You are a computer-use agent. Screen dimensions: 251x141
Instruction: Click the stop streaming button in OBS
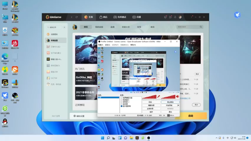coord(170,102)
